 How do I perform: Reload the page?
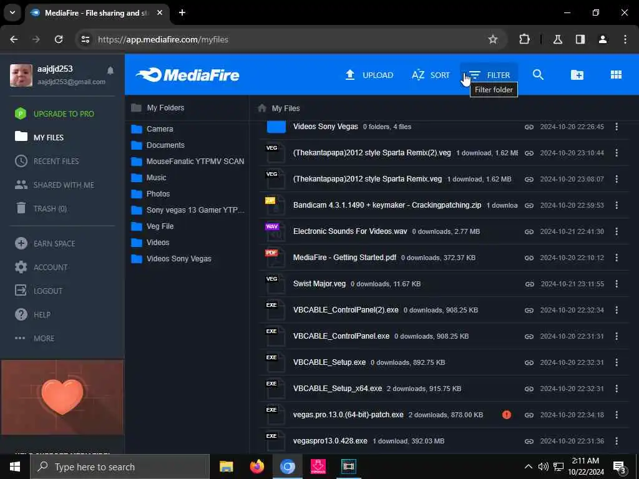59,39
